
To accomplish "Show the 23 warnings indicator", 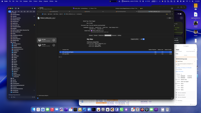I will (x=141, y=9).
